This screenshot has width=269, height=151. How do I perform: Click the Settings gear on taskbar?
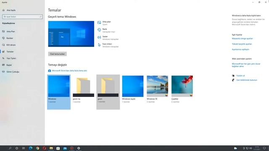pos(79,148)
